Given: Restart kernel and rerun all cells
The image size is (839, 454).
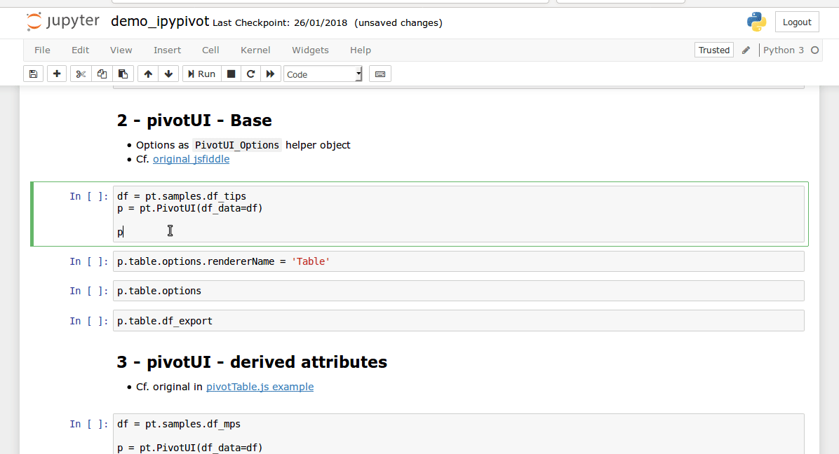Looking at the screenshot, I should [x=271, y=74].
